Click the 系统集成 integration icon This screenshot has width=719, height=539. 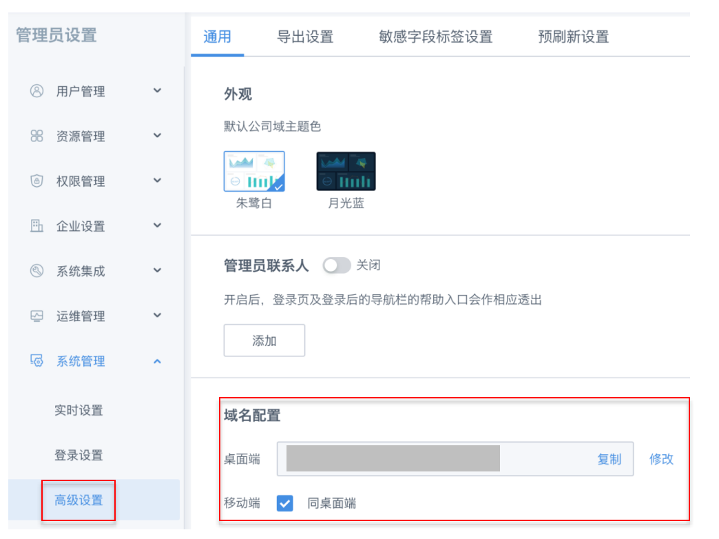coord(37,271)
